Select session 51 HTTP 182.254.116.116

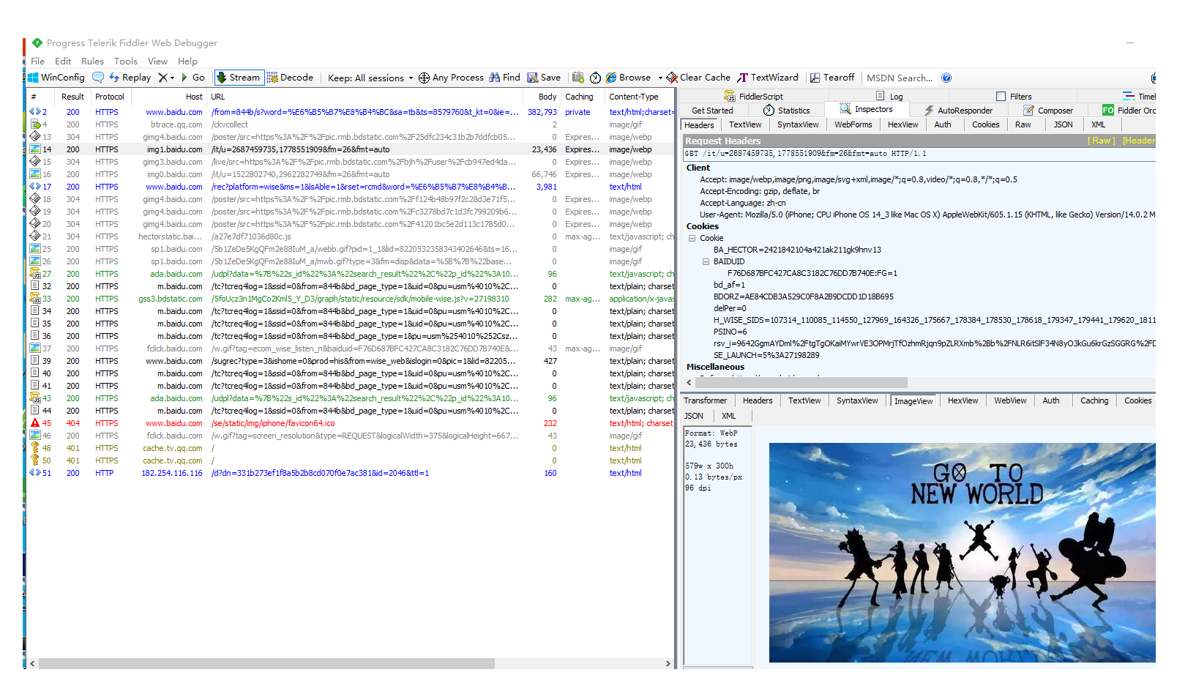pos(350,473)
